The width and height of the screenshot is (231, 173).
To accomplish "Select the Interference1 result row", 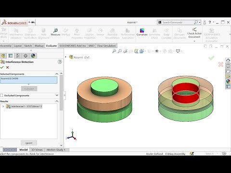I will point(24,106).
